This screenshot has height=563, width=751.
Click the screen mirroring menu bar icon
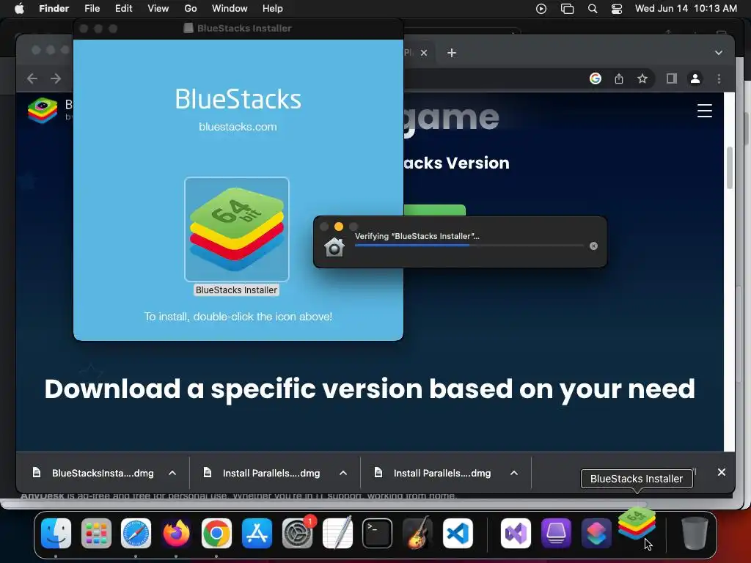[x=567, y=9]
